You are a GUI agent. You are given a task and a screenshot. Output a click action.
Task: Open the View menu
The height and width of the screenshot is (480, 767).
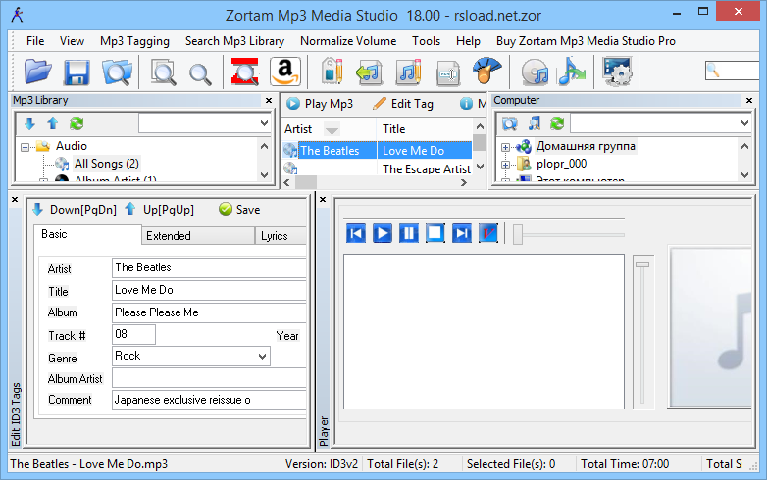72,41
